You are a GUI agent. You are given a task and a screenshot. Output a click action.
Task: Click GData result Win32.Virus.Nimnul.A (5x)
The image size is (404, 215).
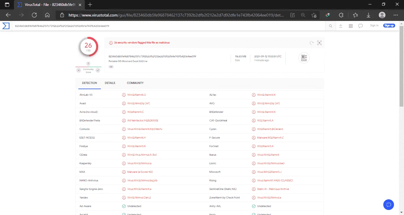click(x=142, y=155)
